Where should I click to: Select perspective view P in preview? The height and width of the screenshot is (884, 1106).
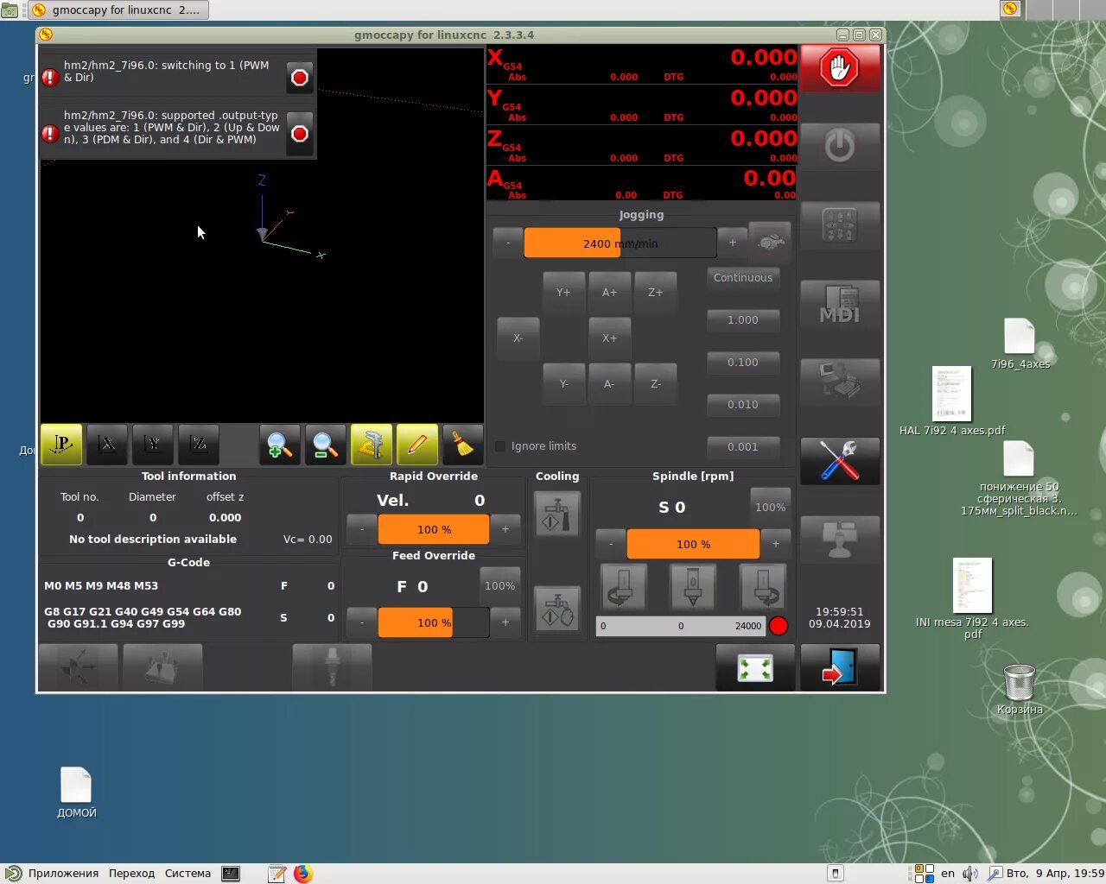click(x=61, y=445)
